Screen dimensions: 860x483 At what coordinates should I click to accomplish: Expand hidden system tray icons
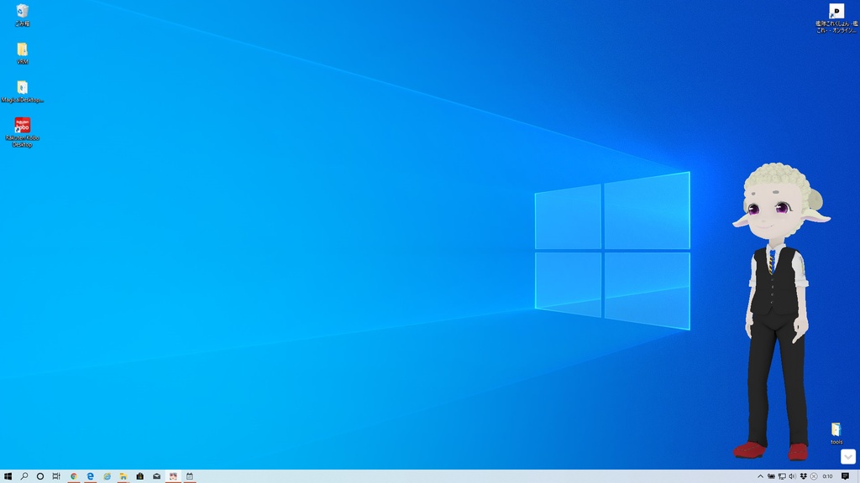[x=760, y=476]
